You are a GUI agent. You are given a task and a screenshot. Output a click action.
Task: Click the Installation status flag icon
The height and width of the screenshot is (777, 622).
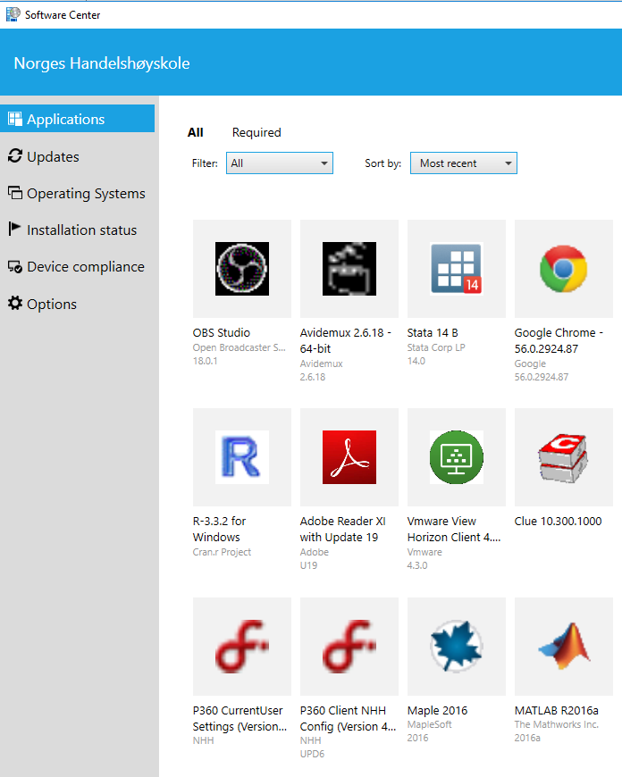(14, 229)
